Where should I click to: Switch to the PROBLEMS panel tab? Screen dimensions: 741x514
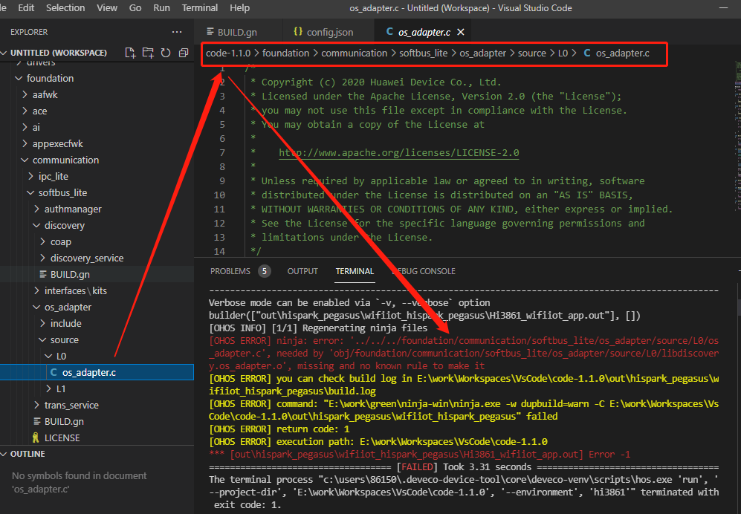(230, 271)
